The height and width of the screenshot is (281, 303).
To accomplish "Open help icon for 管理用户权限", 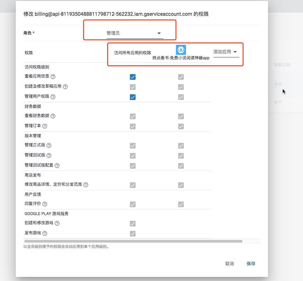I will 53,97.
